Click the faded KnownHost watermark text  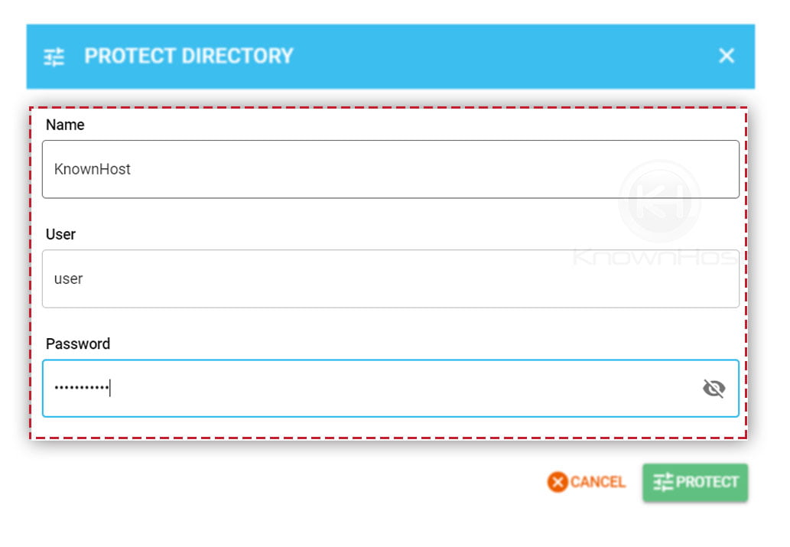(x=656, y=257)
